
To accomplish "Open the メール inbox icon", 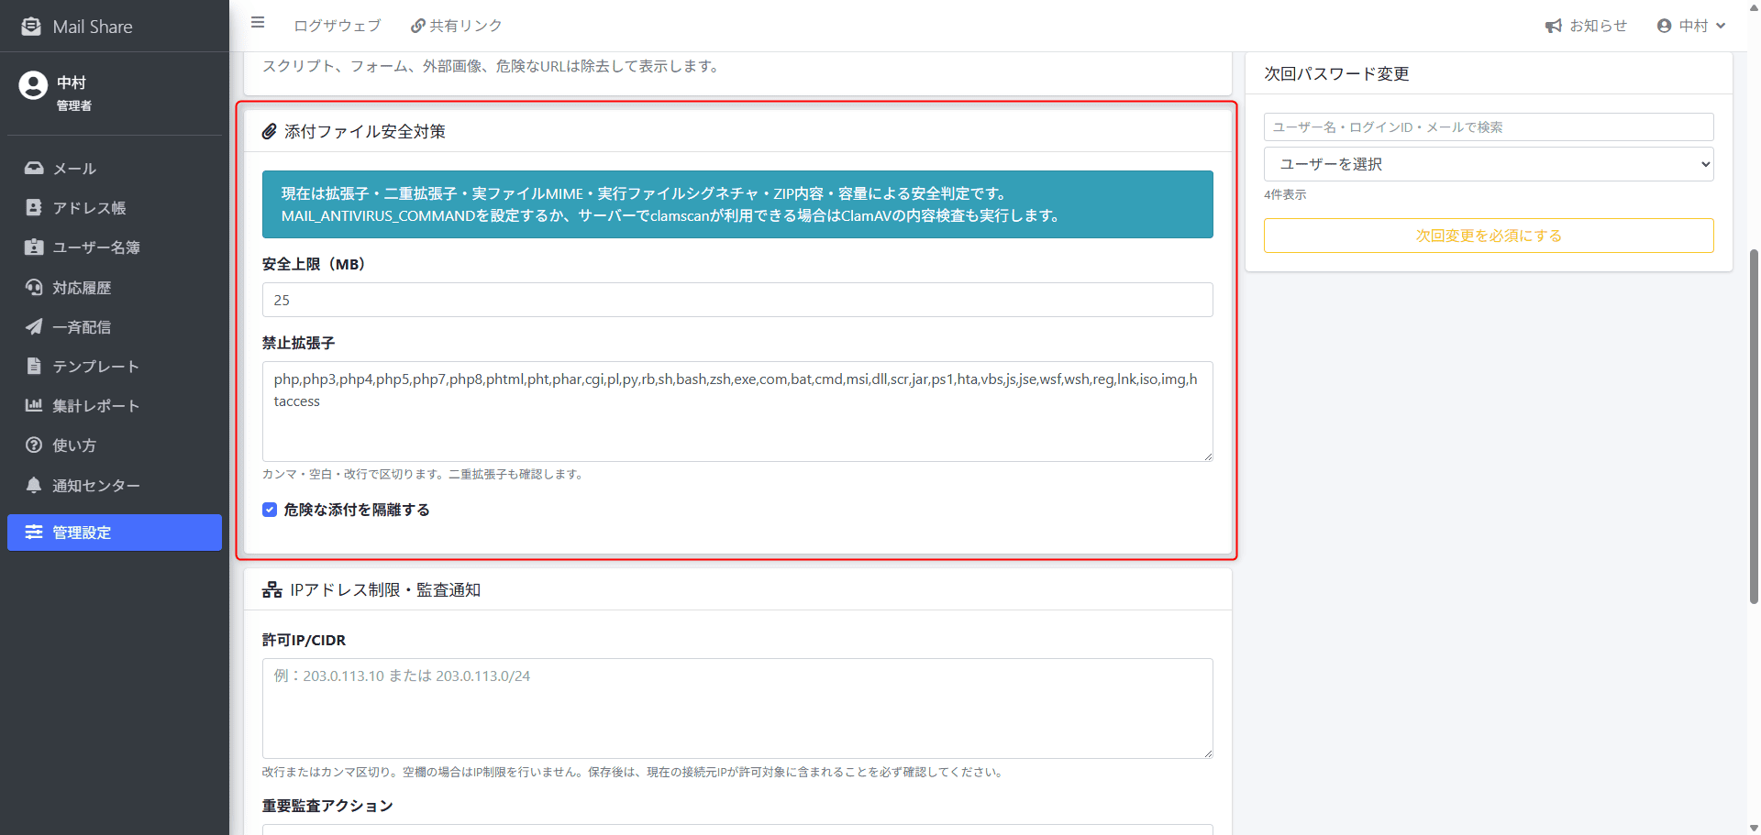I will [x=34, y=169].
